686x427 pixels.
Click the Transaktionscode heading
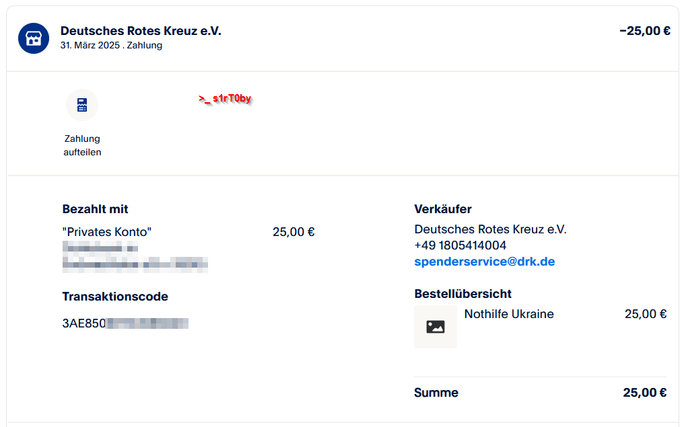point(115,297)
